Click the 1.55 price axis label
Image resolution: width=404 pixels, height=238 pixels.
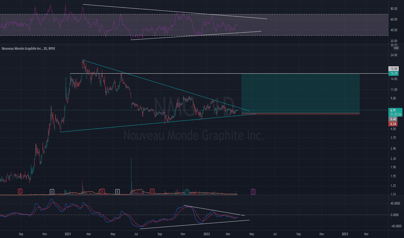click(x=393, y=176)
